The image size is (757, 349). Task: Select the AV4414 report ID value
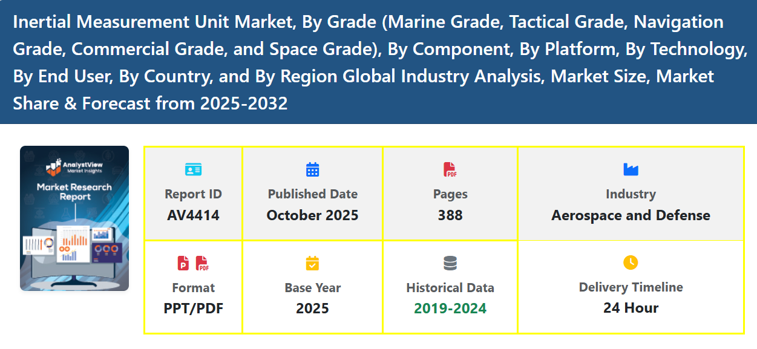[x=193, y=215]
